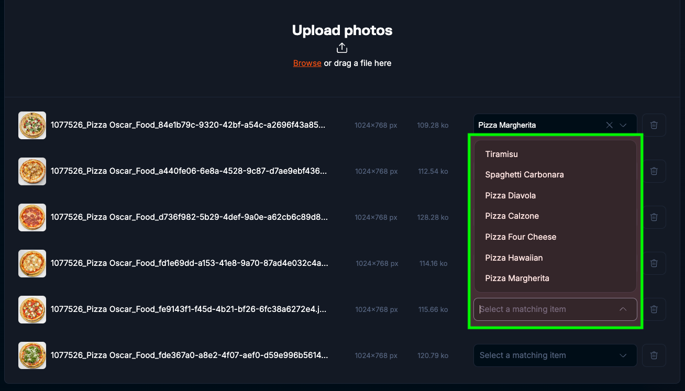
Task: Collapse the open matching item list chevron
Action: point(623,309)
